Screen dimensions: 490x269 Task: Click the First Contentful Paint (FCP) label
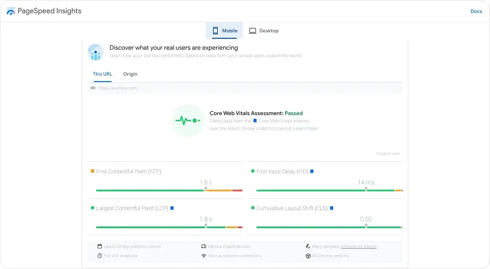click(128, 172)
